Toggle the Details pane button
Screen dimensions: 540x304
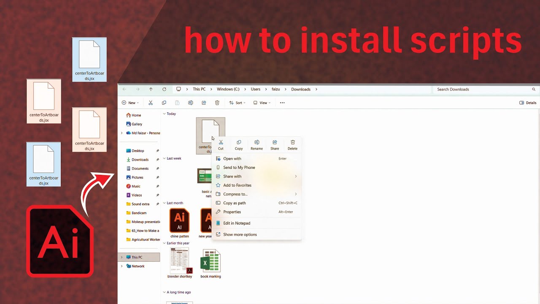pos(528,103)
